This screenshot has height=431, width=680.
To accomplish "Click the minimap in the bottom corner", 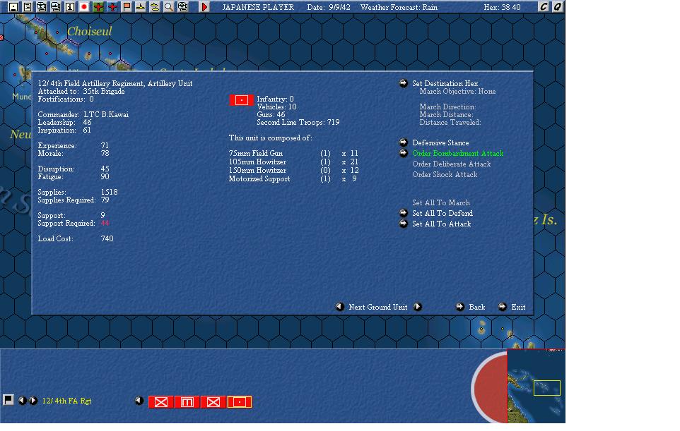I will coord(536,386).
